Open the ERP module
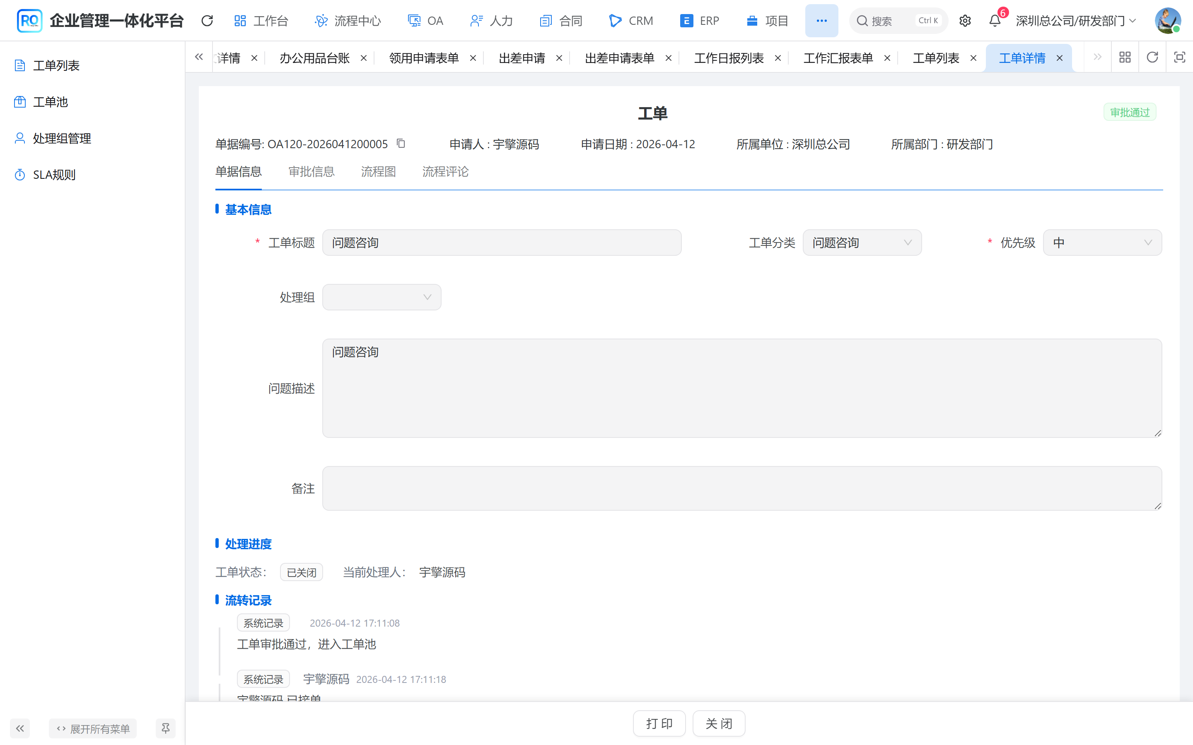 coord(700,21)
